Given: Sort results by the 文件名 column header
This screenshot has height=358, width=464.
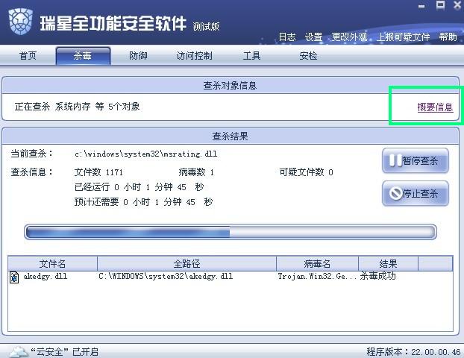Looking at the screenshot, I should pyautogui.click(x=52, y=263).
